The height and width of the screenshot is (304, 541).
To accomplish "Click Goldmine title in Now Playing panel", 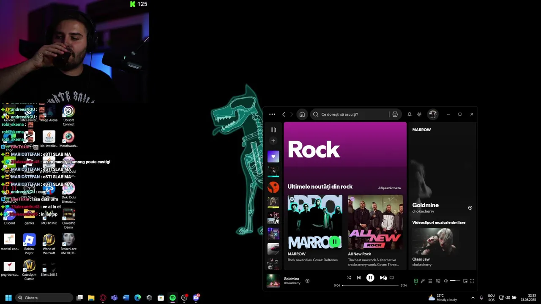I will pyautogui.click(x=425, y=205).
